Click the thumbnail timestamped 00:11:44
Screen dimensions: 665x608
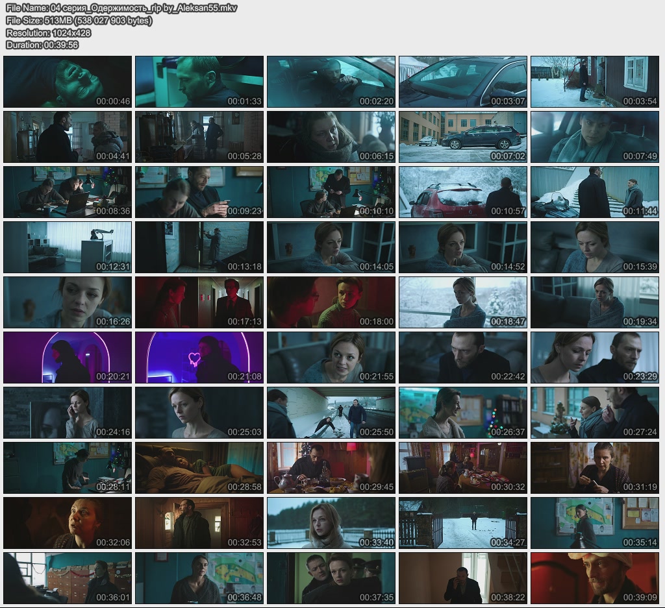point(595,192)
